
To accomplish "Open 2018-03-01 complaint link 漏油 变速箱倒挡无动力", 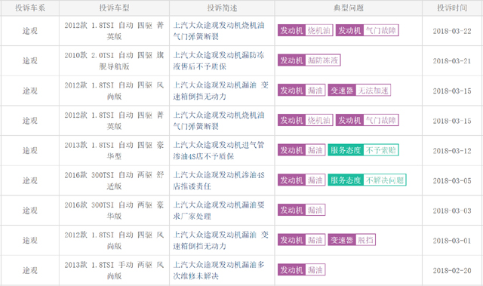I will point(220,241).
